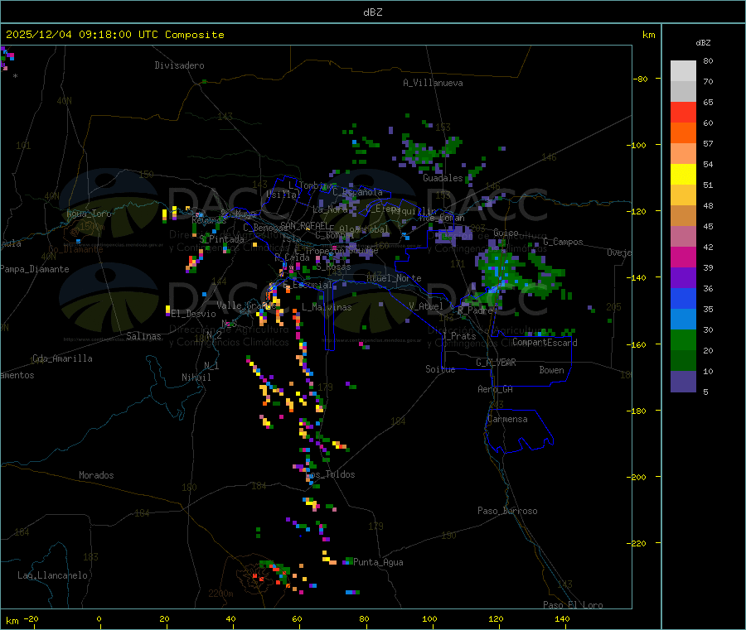Click the 'Pampa_Diamante' map label

pos(35,269)
